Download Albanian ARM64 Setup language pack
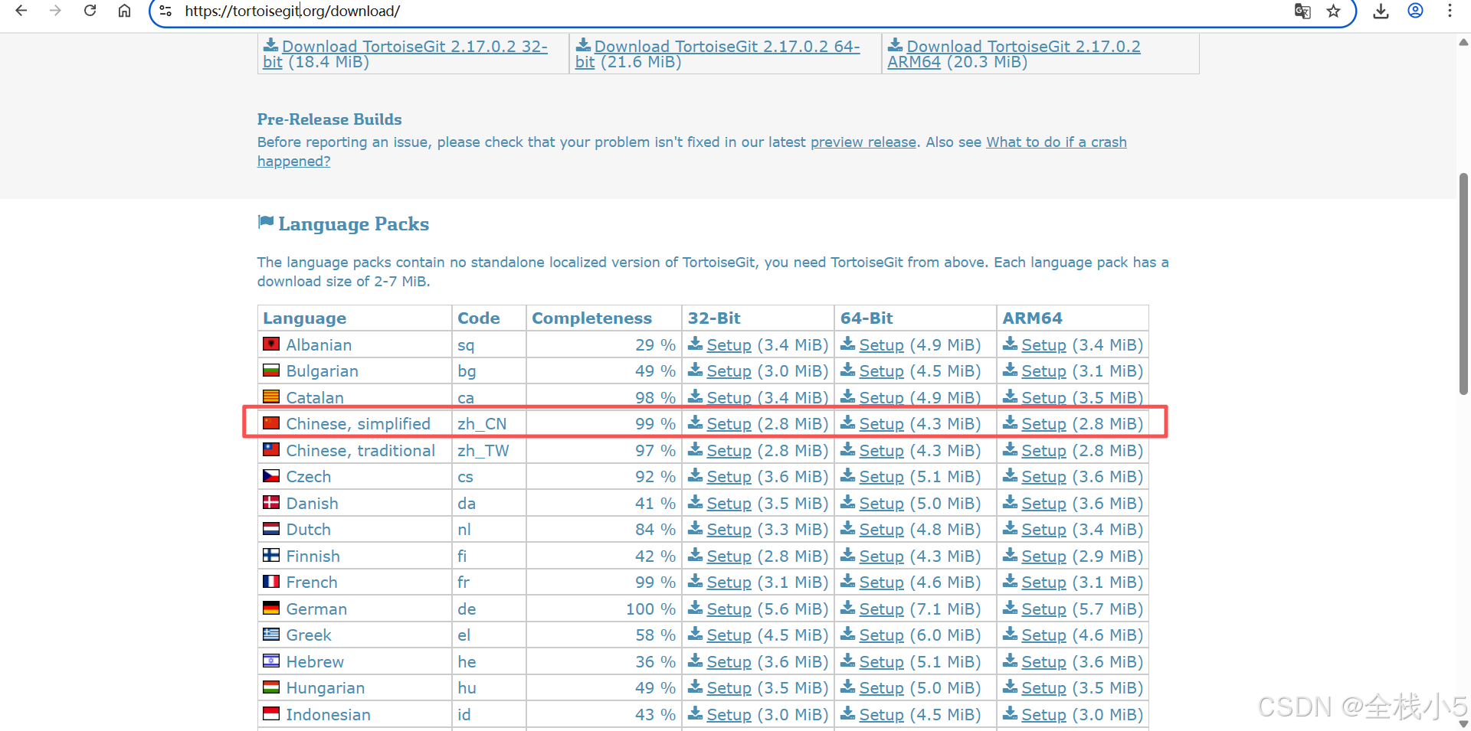The width and height of the screenshot is (1471, 731). [1043, 345]
